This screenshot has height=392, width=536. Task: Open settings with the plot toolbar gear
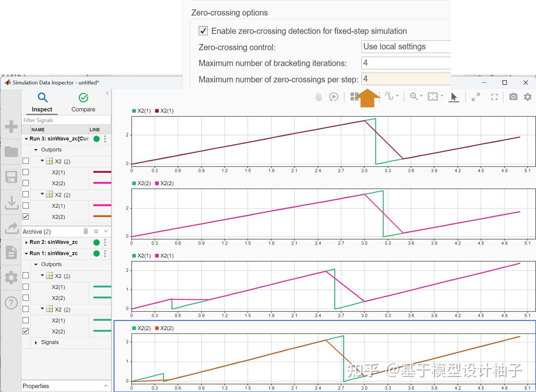coord(528,96)
